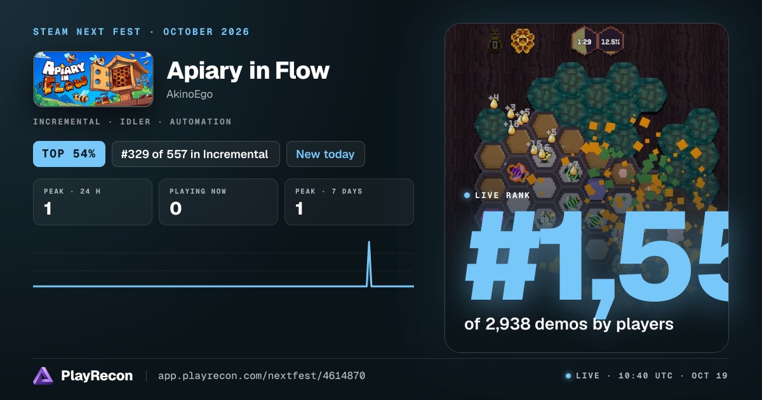762x400 pixels.
Task: Open the Apiary in Flow capsule thumbnail
Action: [x=93, y=79]
